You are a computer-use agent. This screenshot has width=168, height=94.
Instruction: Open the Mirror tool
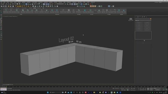click(65, 4)
